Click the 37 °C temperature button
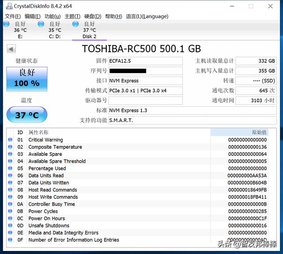 point(27,115)
